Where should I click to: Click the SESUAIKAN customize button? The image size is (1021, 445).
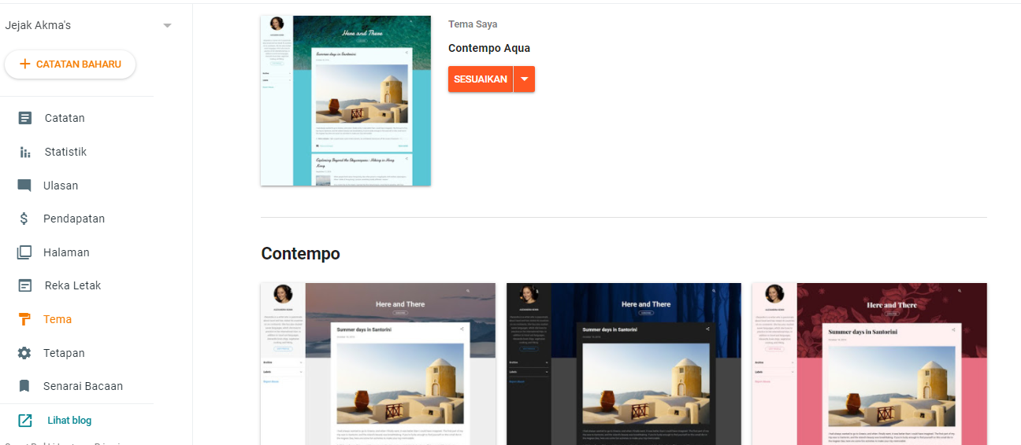pos(481,79)
